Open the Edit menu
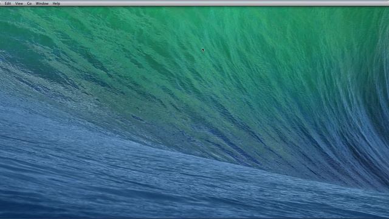 (x=8, y=4)
